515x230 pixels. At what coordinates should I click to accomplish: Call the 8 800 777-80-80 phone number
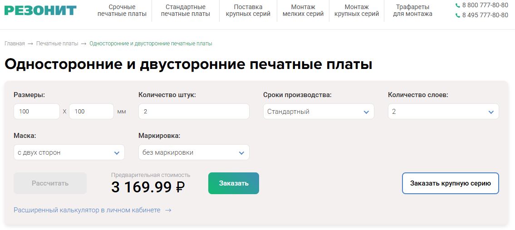(x=485, y=5)
